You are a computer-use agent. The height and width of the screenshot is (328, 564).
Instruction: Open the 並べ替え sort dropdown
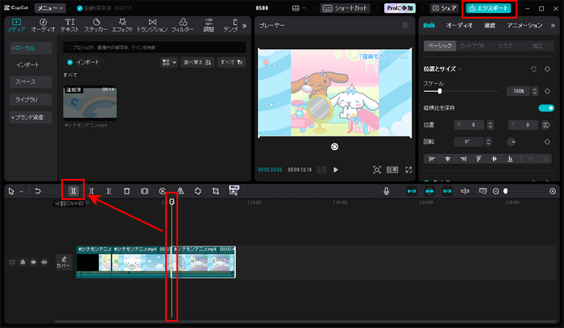(x=197, y=62)
